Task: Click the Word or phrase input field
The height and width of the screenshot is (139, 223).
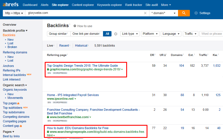Action: [x=211, y=34]
